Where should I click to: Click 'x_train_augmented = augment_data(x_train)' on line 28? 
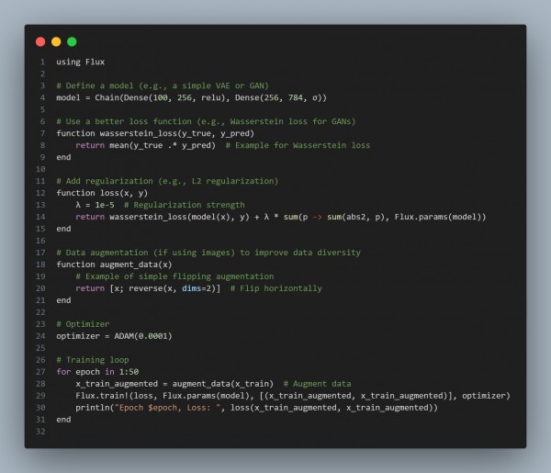click(174, 384)
